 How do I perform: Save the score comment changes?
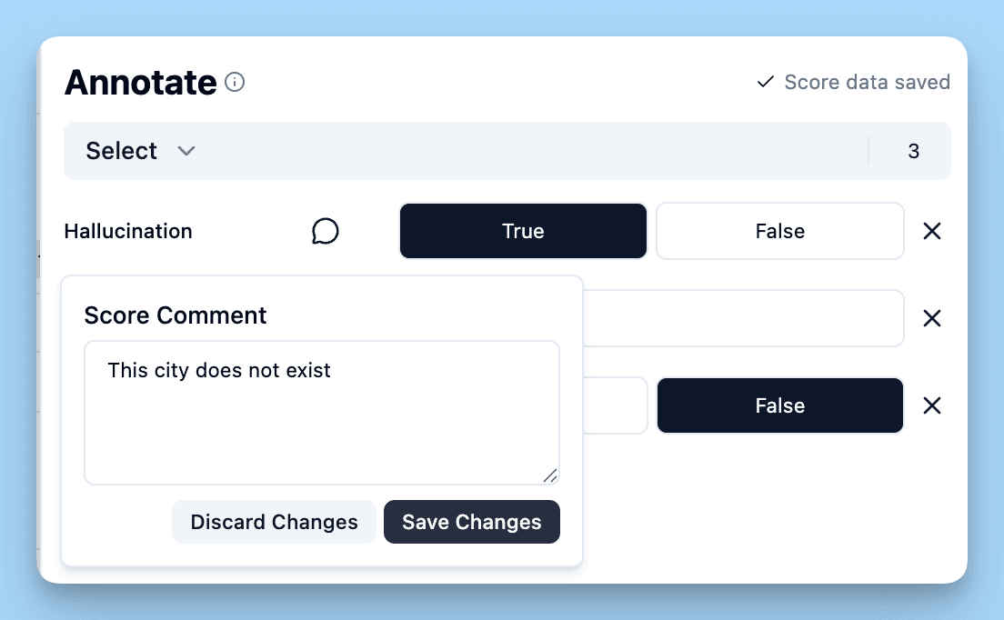[471, 522]
